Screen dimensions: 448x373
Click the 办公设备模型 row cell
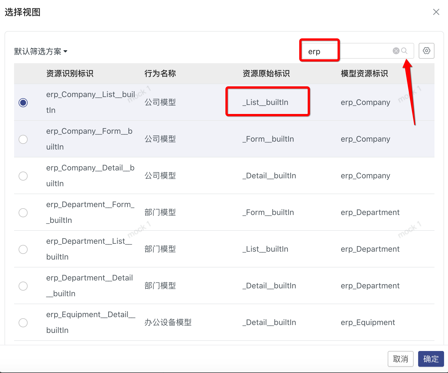168,322
